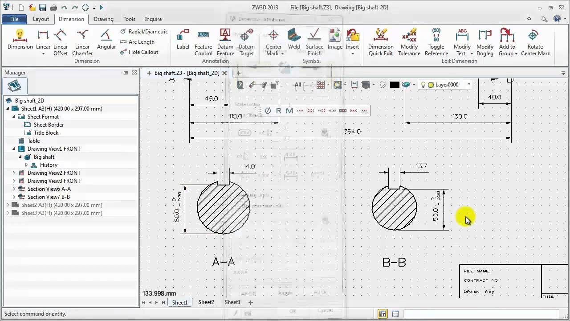The width and height of the screenshot is (570, 321).
Task: Click the Rotate Center Mark tool
Action: 535,43
